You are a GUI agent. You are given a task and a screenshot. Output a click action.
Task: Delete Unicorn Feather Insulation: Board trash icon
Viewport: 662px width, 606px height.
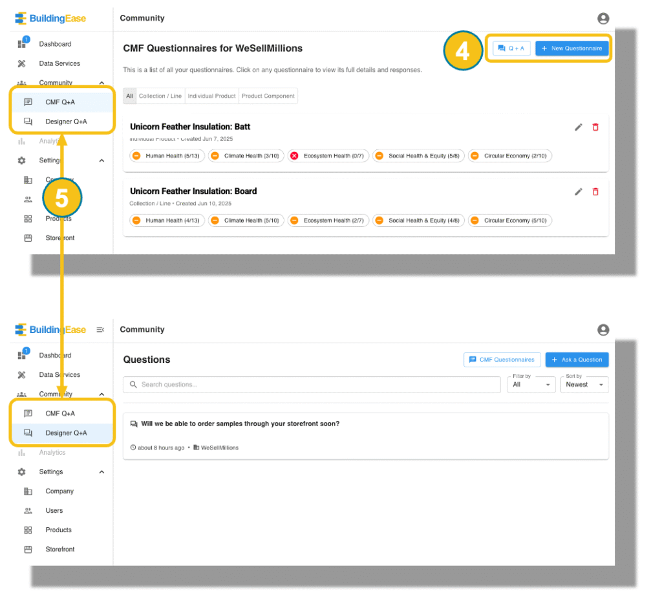click(595, 191)
